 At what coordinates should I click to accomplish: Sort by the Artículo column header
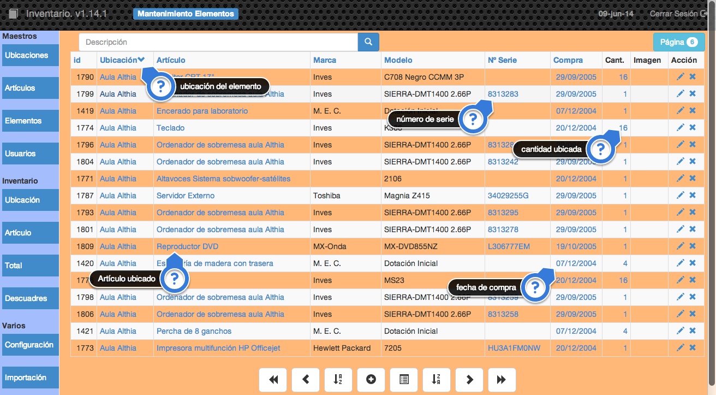click(171, 60)
